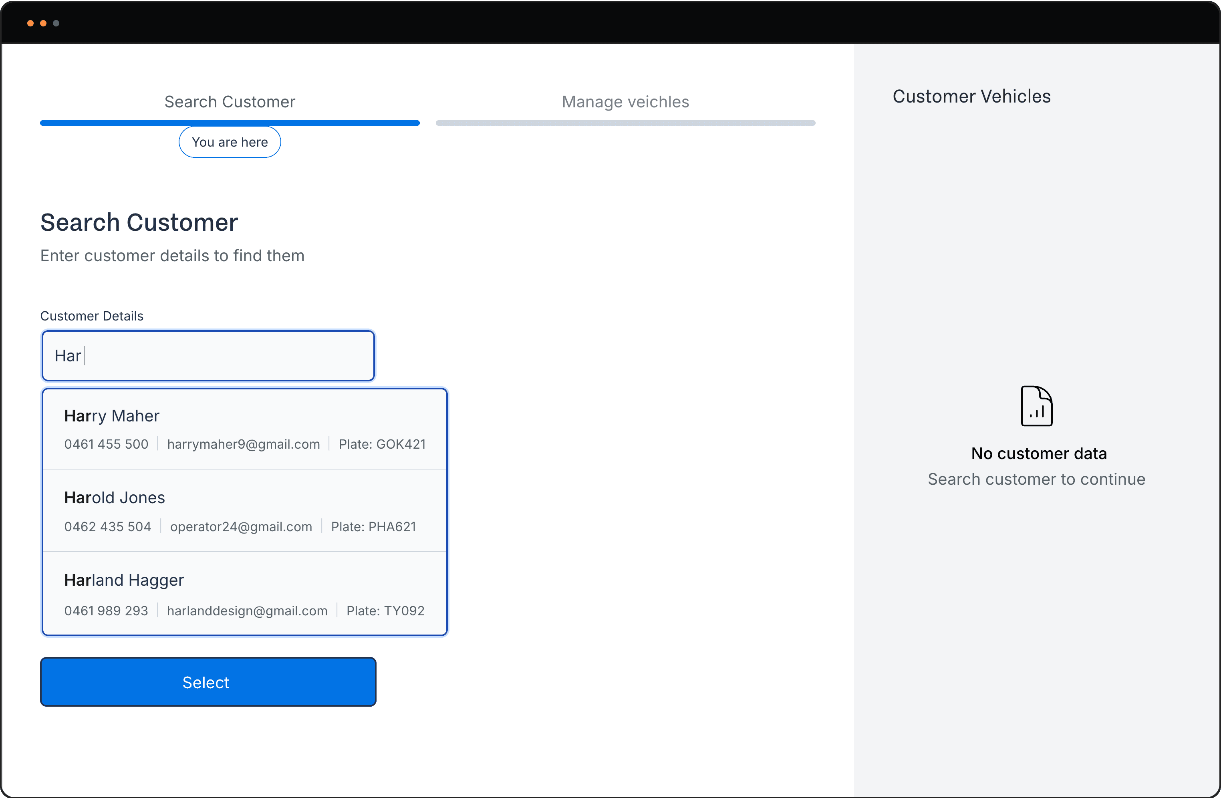The height and width of the screenshot is (798, 1221).
Task: Click the orange window dot
Action: (x=30, y=23)
